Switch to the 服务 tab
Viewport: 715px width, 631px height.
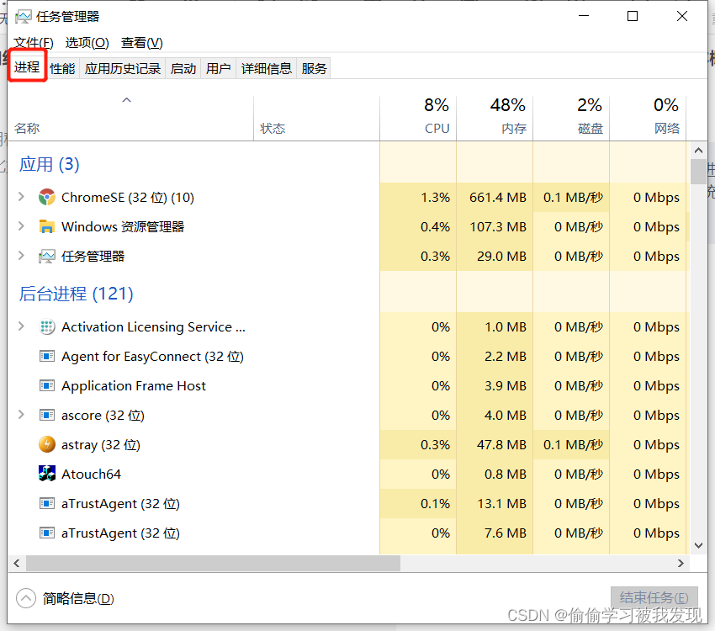pos(314,68)
